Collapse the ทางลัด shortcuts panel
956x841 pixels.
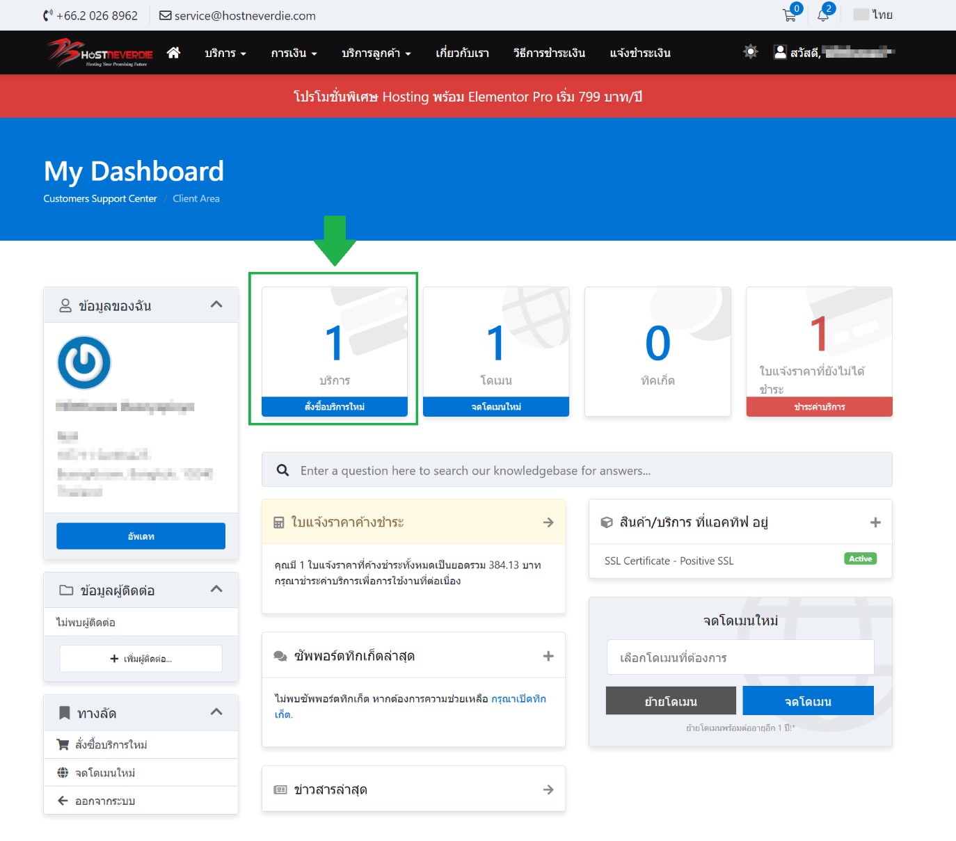(216, 712)
